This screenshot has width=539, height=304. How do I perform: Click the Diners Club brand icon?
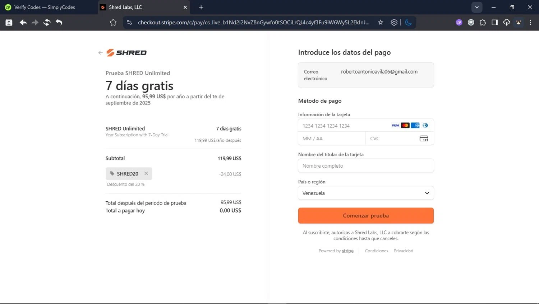point(425,125)
